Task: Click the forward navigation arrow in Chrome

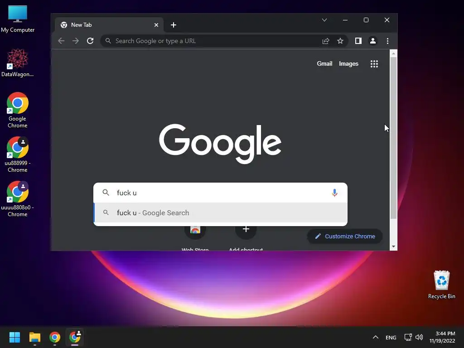Action: (76, 41)
